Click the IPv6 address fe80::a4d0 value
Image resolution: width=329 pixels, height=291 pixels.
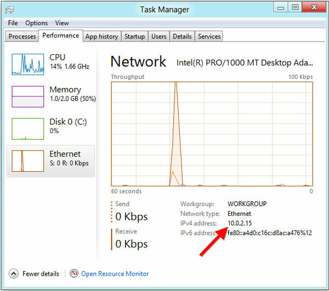point(270,233)
